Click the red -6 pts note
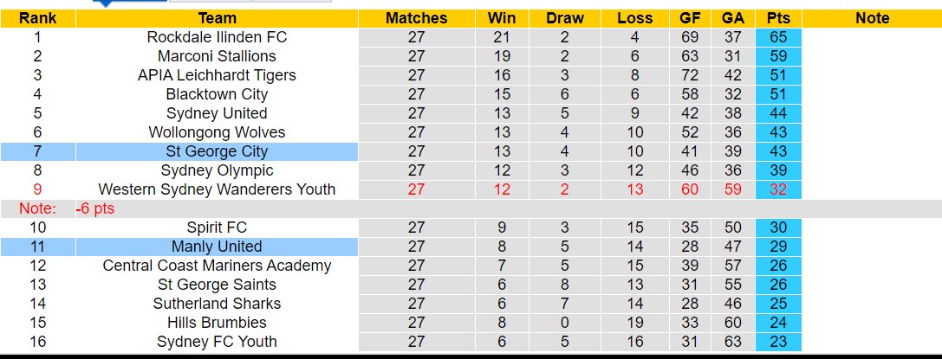The image size is (942, 359). 94,208
